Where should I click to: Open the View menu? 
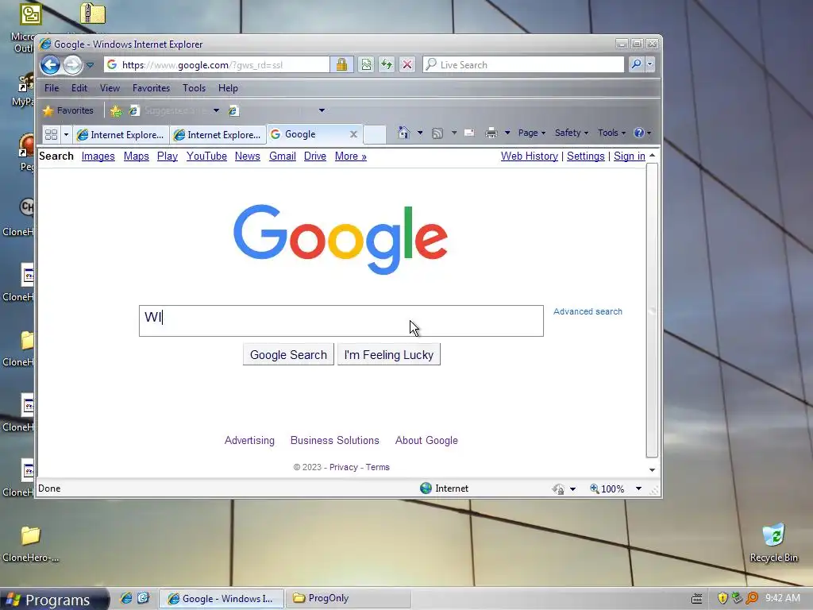pyautogui.click(x=110, y=88)
